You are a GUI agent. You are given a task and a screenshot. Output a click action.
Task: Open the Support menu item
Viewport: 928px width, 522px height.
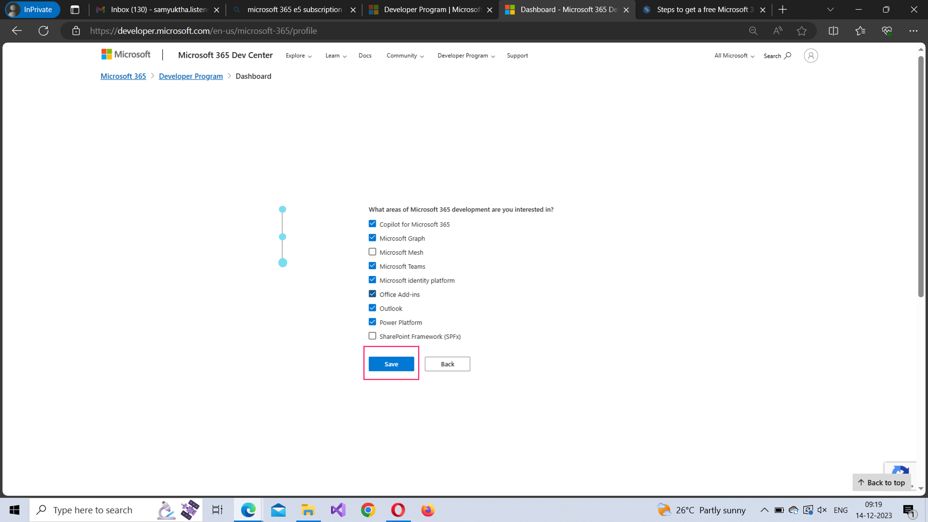point(517,56)
